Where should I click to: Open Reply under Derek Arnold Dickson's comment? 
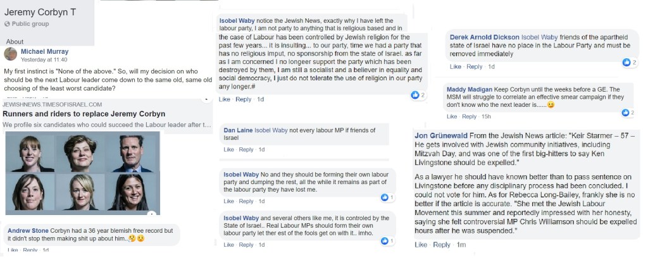coord(474,66)
